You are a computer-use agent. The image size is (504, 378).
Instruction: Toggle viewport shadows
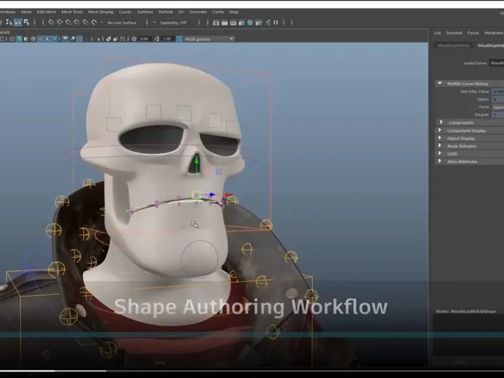pyautogui.click(x=54, y=39)
